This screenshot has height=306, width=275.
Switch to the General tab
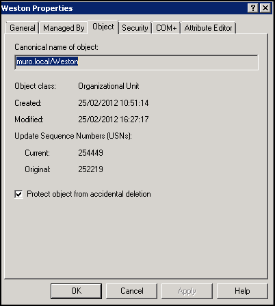point(23,28)
